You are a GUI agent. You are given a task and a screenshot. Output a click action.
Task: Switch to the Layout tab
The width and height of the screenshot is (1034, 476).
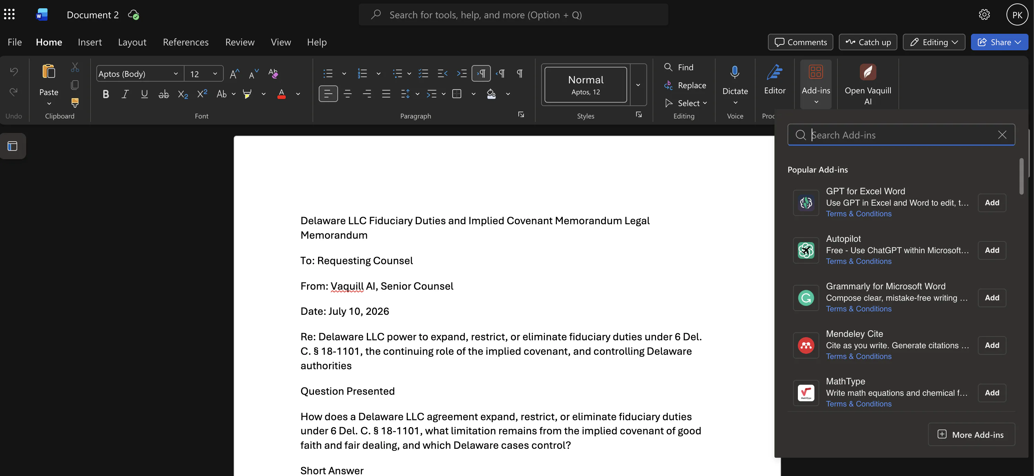pyautogui.click(x=132, y=42)
